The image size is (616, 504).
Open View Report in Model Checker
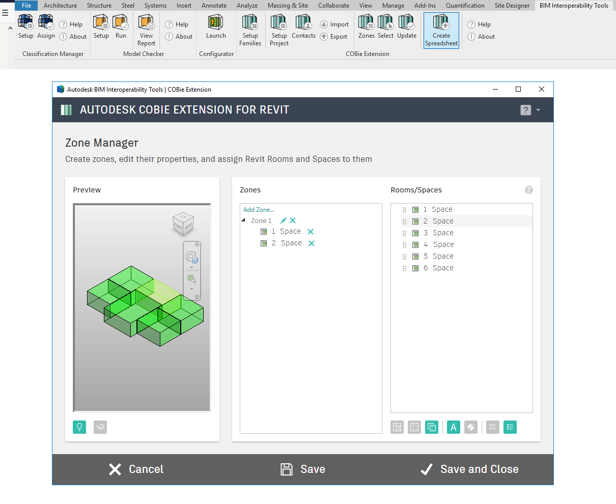146,31
